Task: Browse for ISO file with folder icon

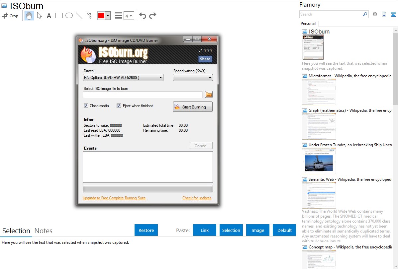Action: point(209,95)
